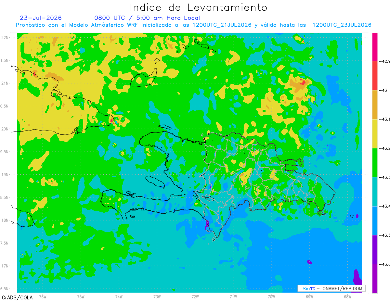
Task: Click the latitude label "22N"
Action: 6,38
